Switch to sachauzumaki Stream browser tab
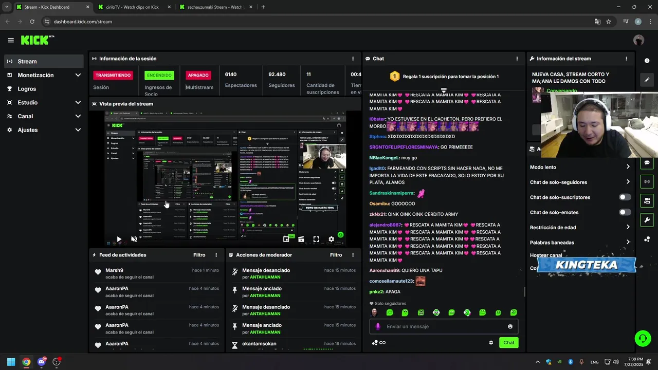Image resolution: width=658 pixels, height=370 pixels. point(215,7)
